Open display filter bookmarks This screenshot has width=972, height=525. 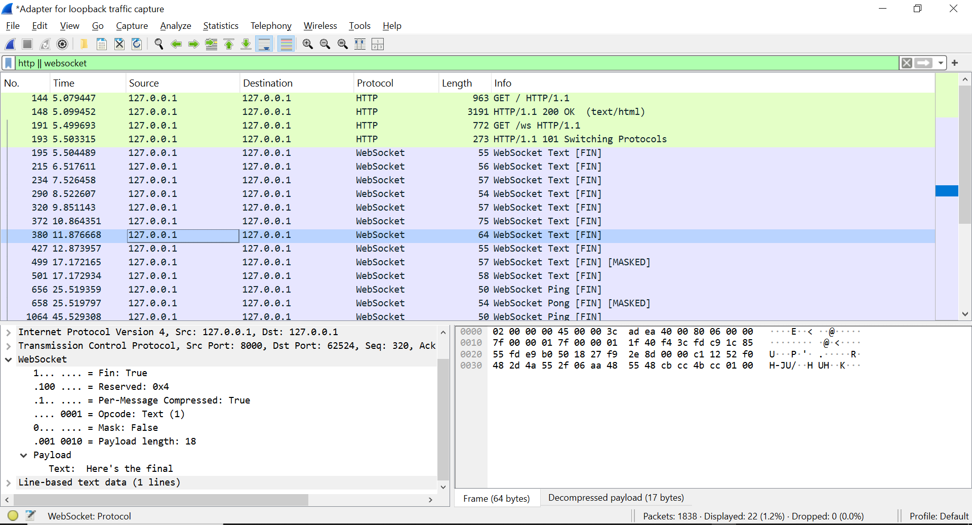[9, 63]
